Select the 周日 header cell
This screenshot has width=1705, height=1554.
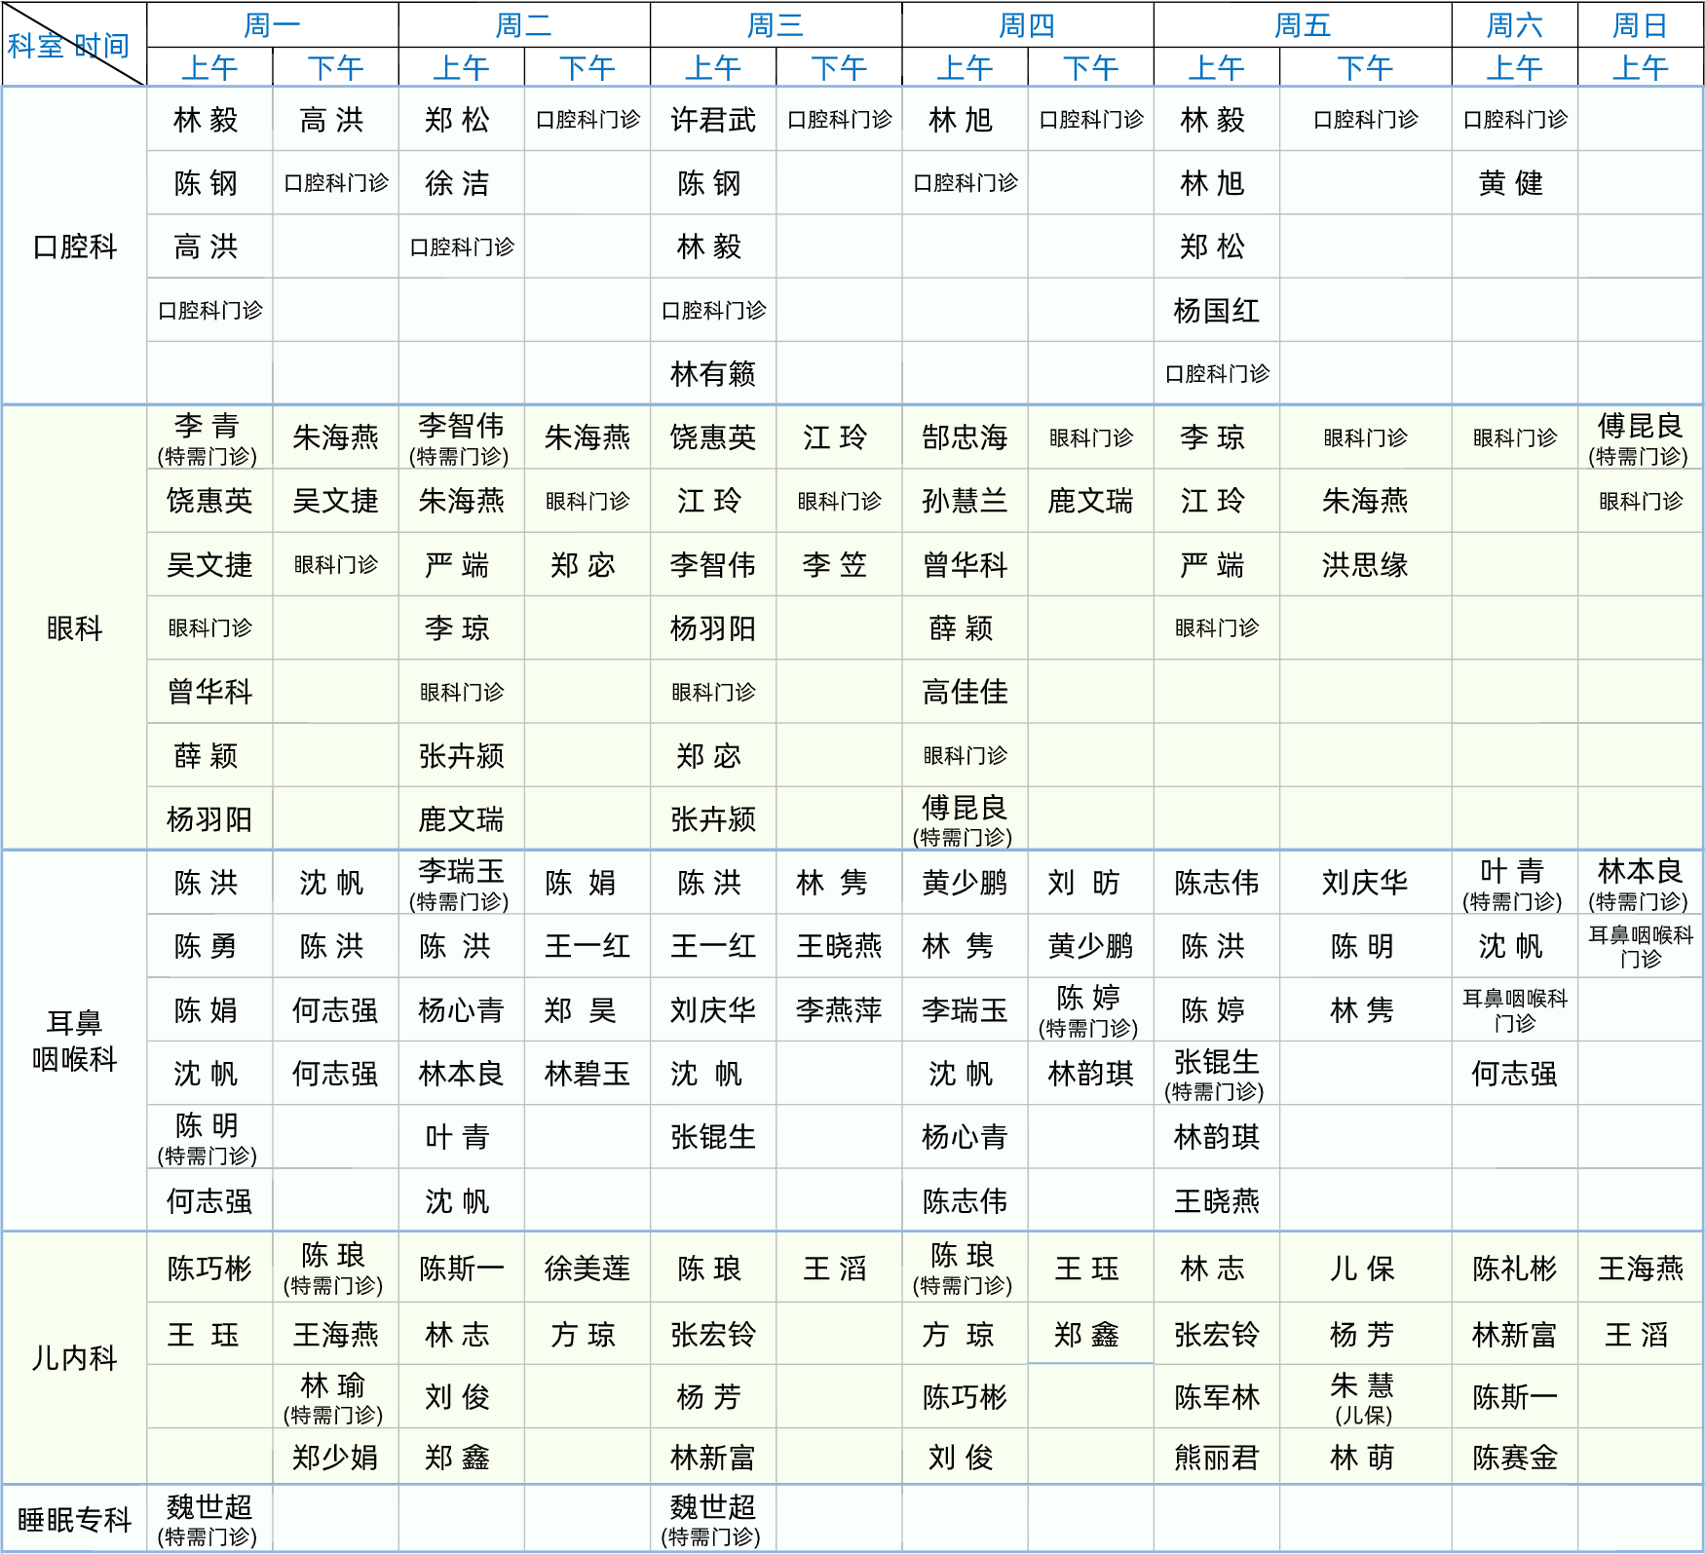click(1640, 25)
